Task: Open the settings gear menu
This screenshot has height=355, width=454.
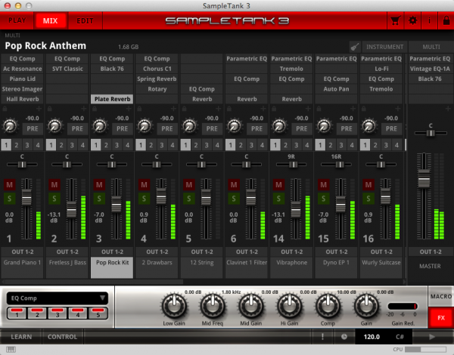Action: click(x=412, y=20)
